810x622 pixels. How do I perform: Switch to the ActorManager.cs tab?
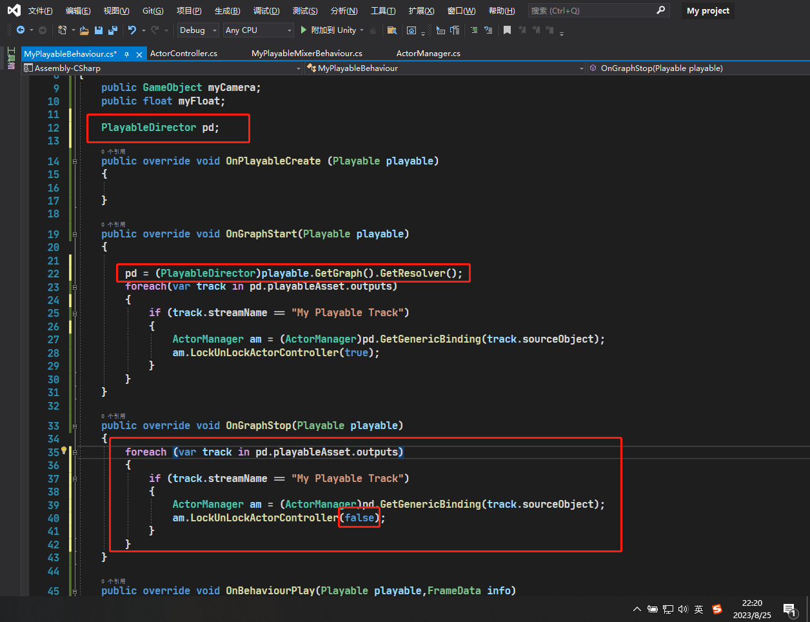(x=428, y=54)
